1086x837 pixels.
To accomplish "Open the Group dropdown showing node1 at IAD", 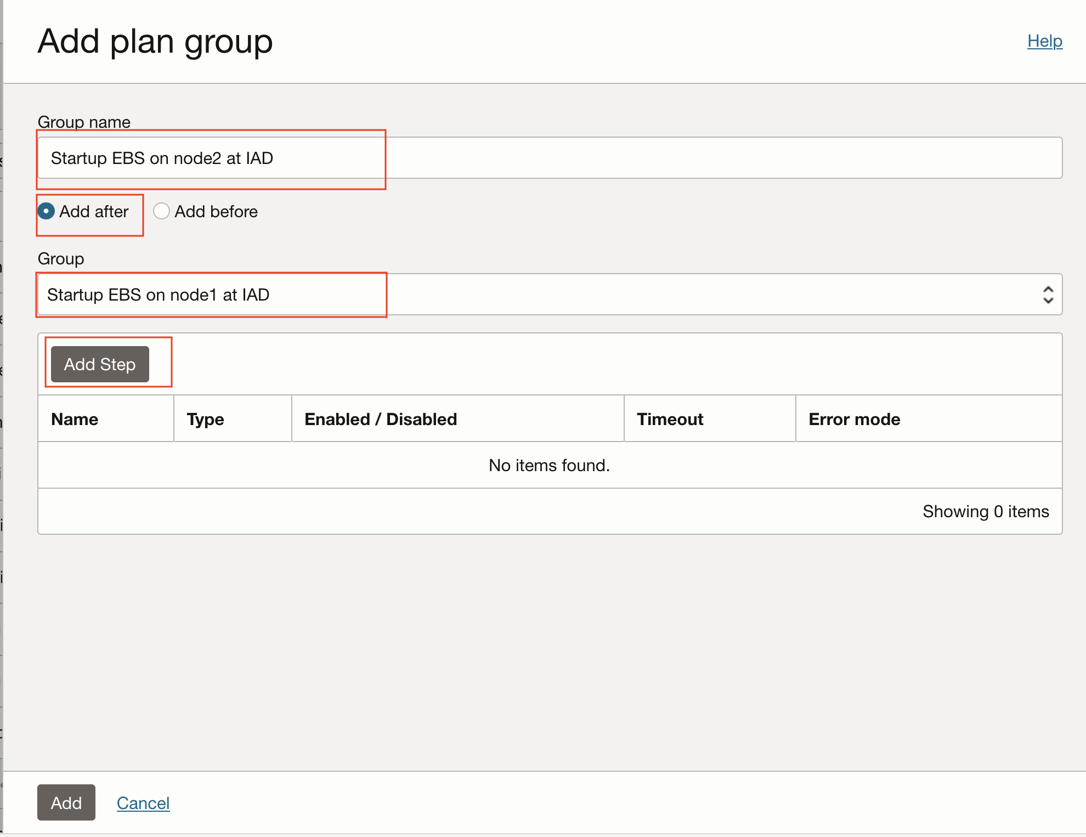I will point(548,295).
